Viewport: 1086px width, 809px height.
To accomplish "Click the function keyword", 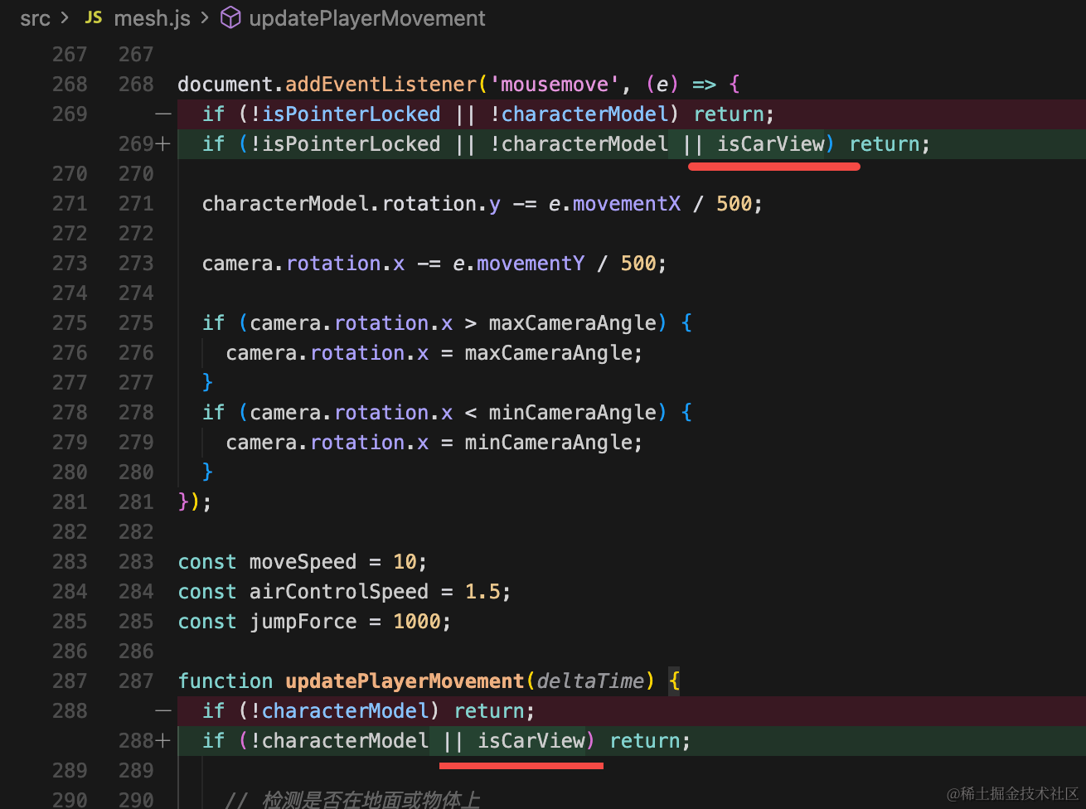I will [225, 681].
